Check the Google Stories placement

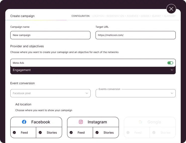154,132
